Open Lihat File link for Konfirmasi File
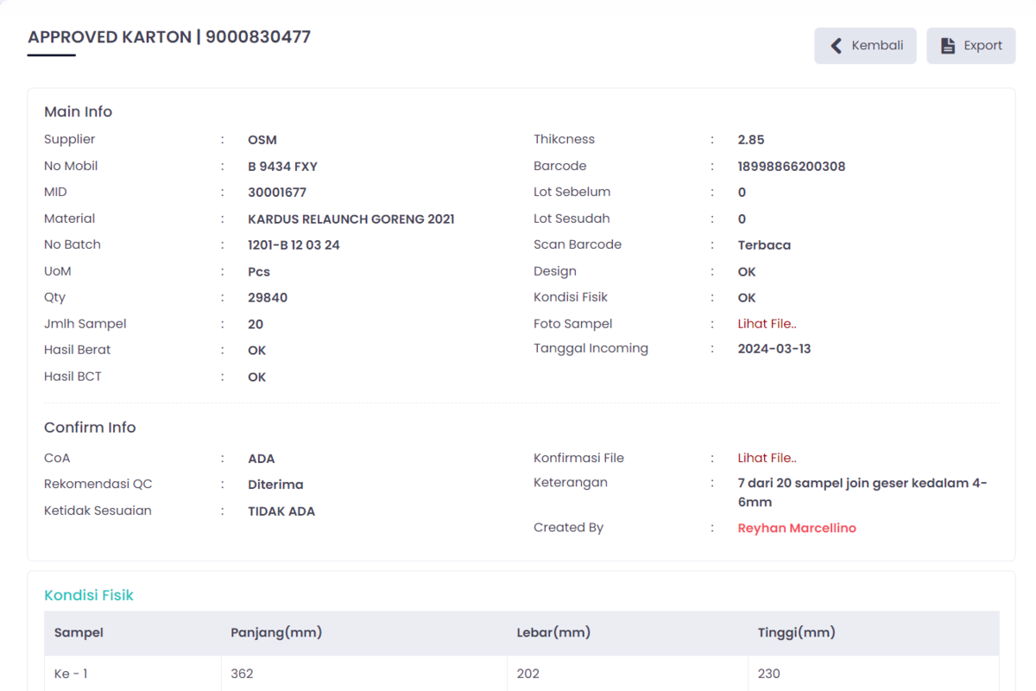 [767, 459]
